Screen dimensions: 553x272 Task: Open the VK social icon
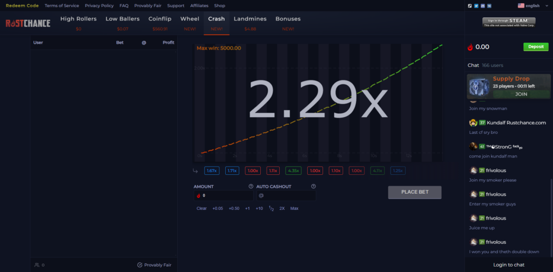coord(489,5)
